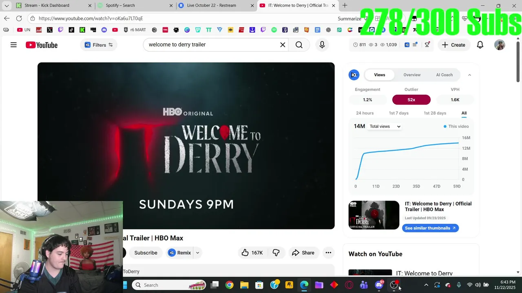This screenshot has height=293, width=522.
Task: Collapse the vidIQ panel with the chevron
Action: click(x=469, y=75)
